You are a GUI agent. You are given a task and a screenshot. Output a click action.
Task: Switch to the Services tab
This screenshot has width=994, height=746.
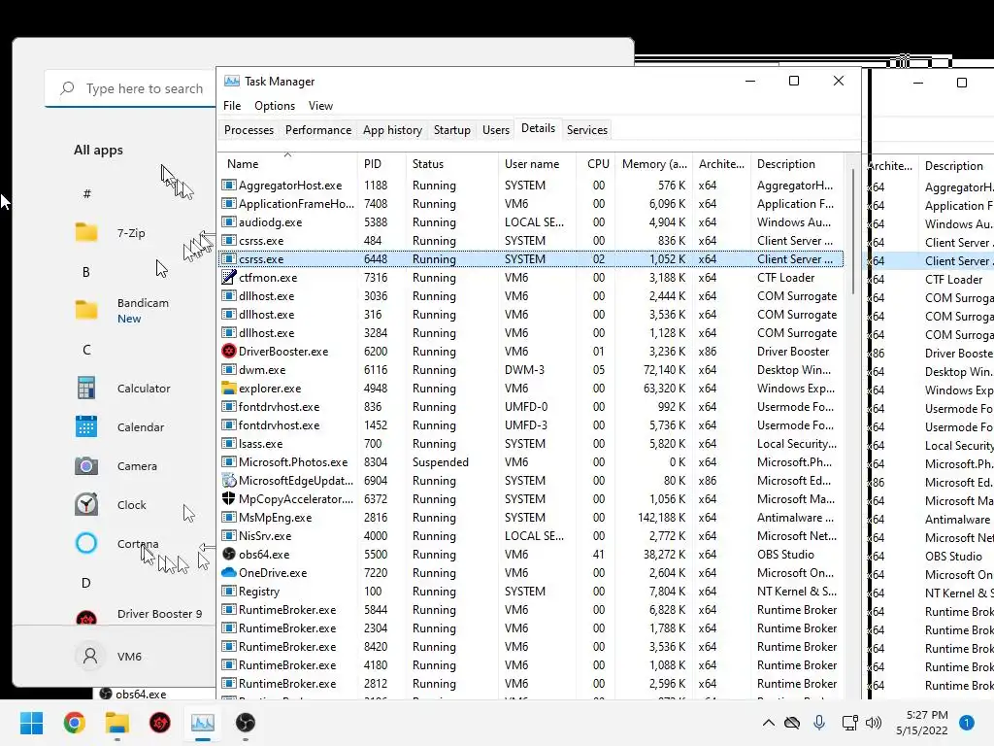[587, 130]
